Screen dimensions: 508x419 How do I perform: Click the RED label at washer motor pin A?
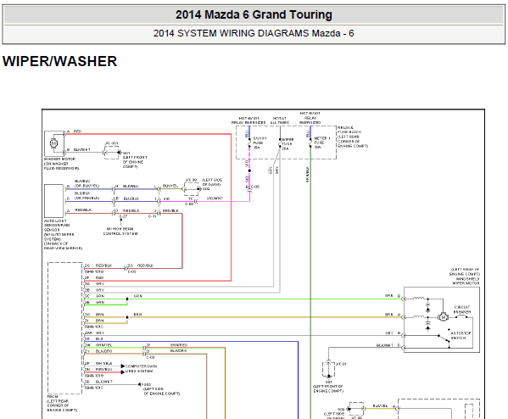pos(77,131)
